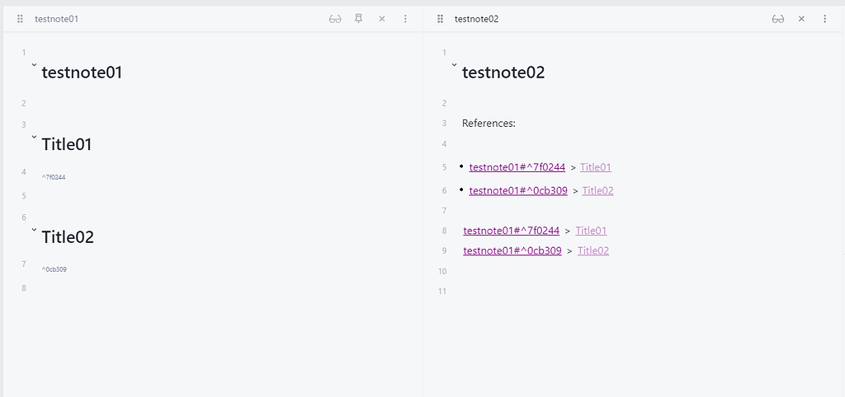
Task: Open non-bulleted testnote01#^0cb309 link on line 9
Action: pyautogui.click(x=512, y=250)
